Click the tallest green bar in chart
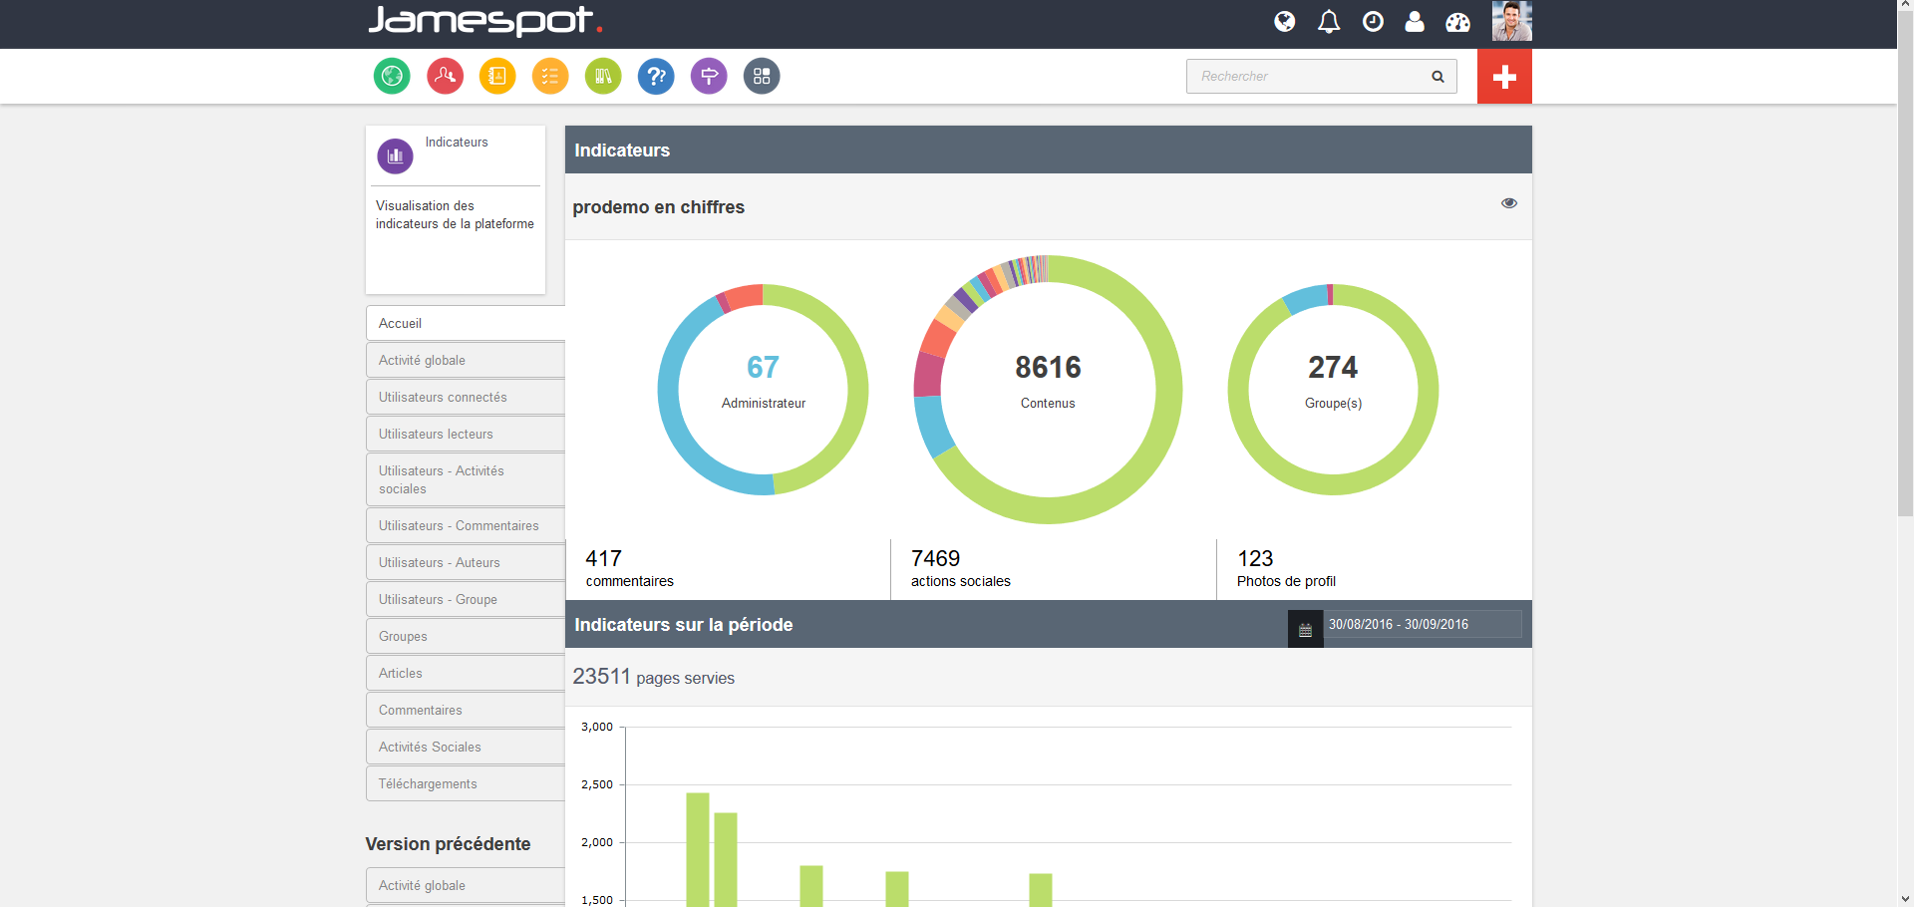Image resolution: width=1914 pixels, height=907 pixels. click(698, 850)
